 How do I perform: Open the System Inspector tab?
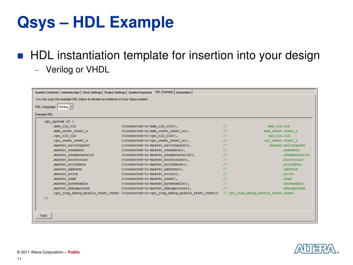click(140, 92)
